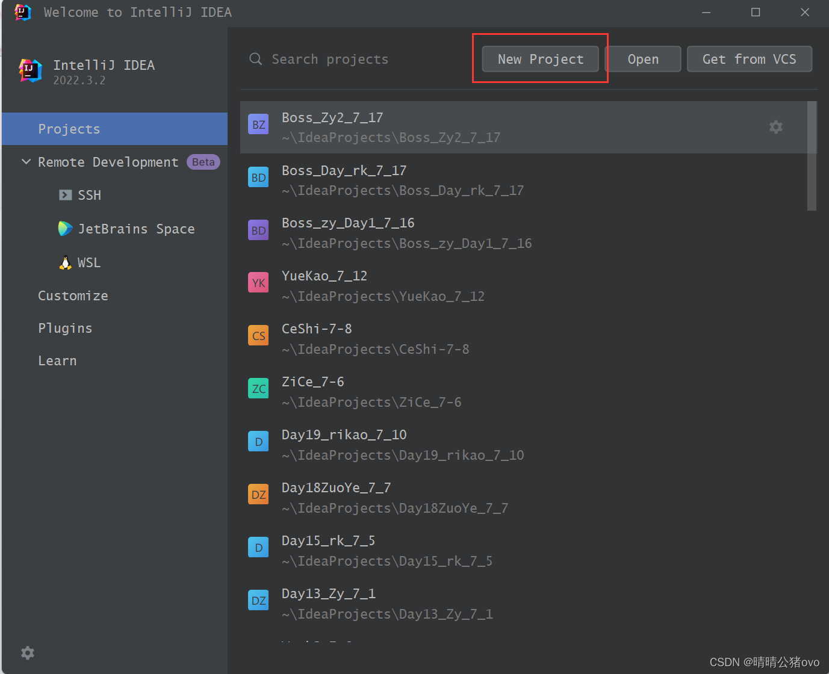829x674 pixels.
Task: Click path ~\IdeaProjects\YueKao_7_12
Action: 383,296
